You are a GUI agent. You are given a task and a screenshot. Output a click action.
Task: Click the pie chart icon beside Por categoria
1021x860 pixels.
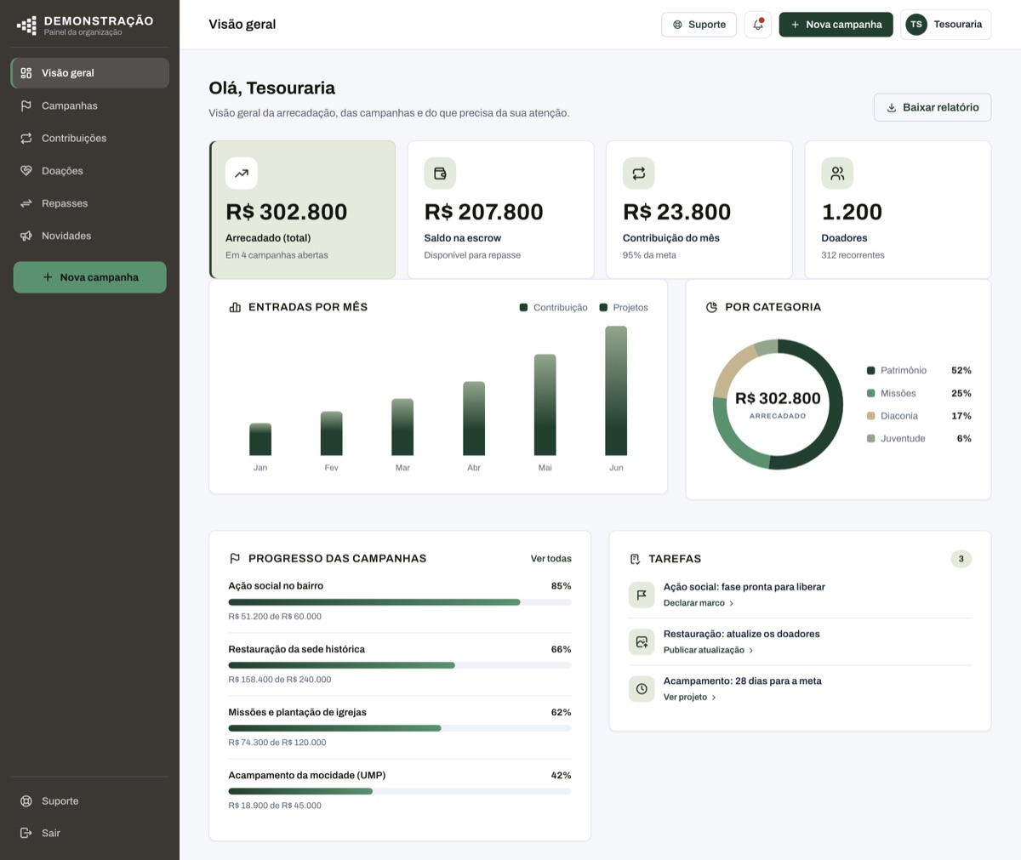[x=711, y=307]
